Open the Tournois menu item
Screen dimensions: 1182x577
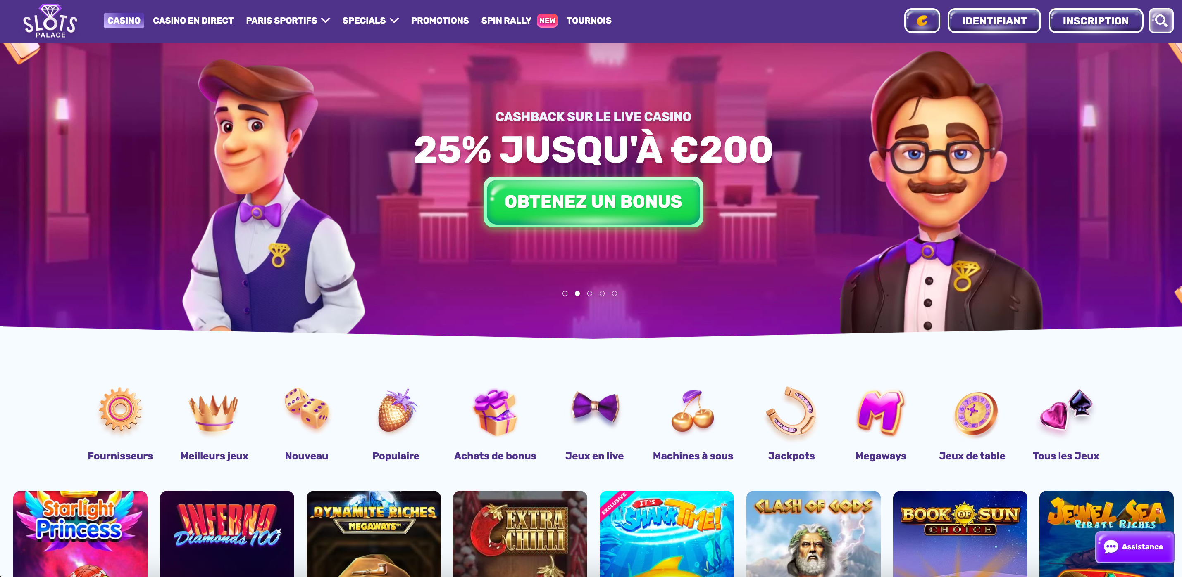pyautogui.click(x=589, y=21)
